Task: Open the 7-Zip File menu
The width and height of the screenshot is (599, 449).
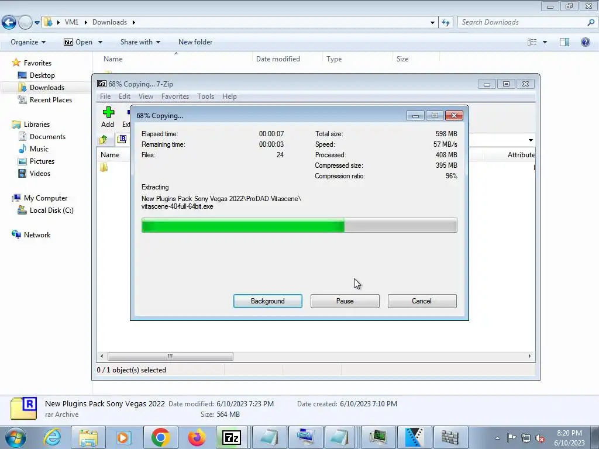Action: pyautogui.click(x=105, y=96)
